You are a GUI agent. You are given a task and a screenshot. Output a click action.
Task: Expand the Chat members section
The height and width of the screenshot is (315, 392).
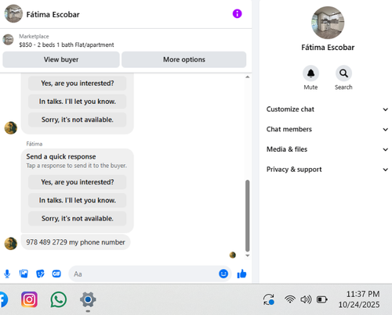click(x=327, y=129)
